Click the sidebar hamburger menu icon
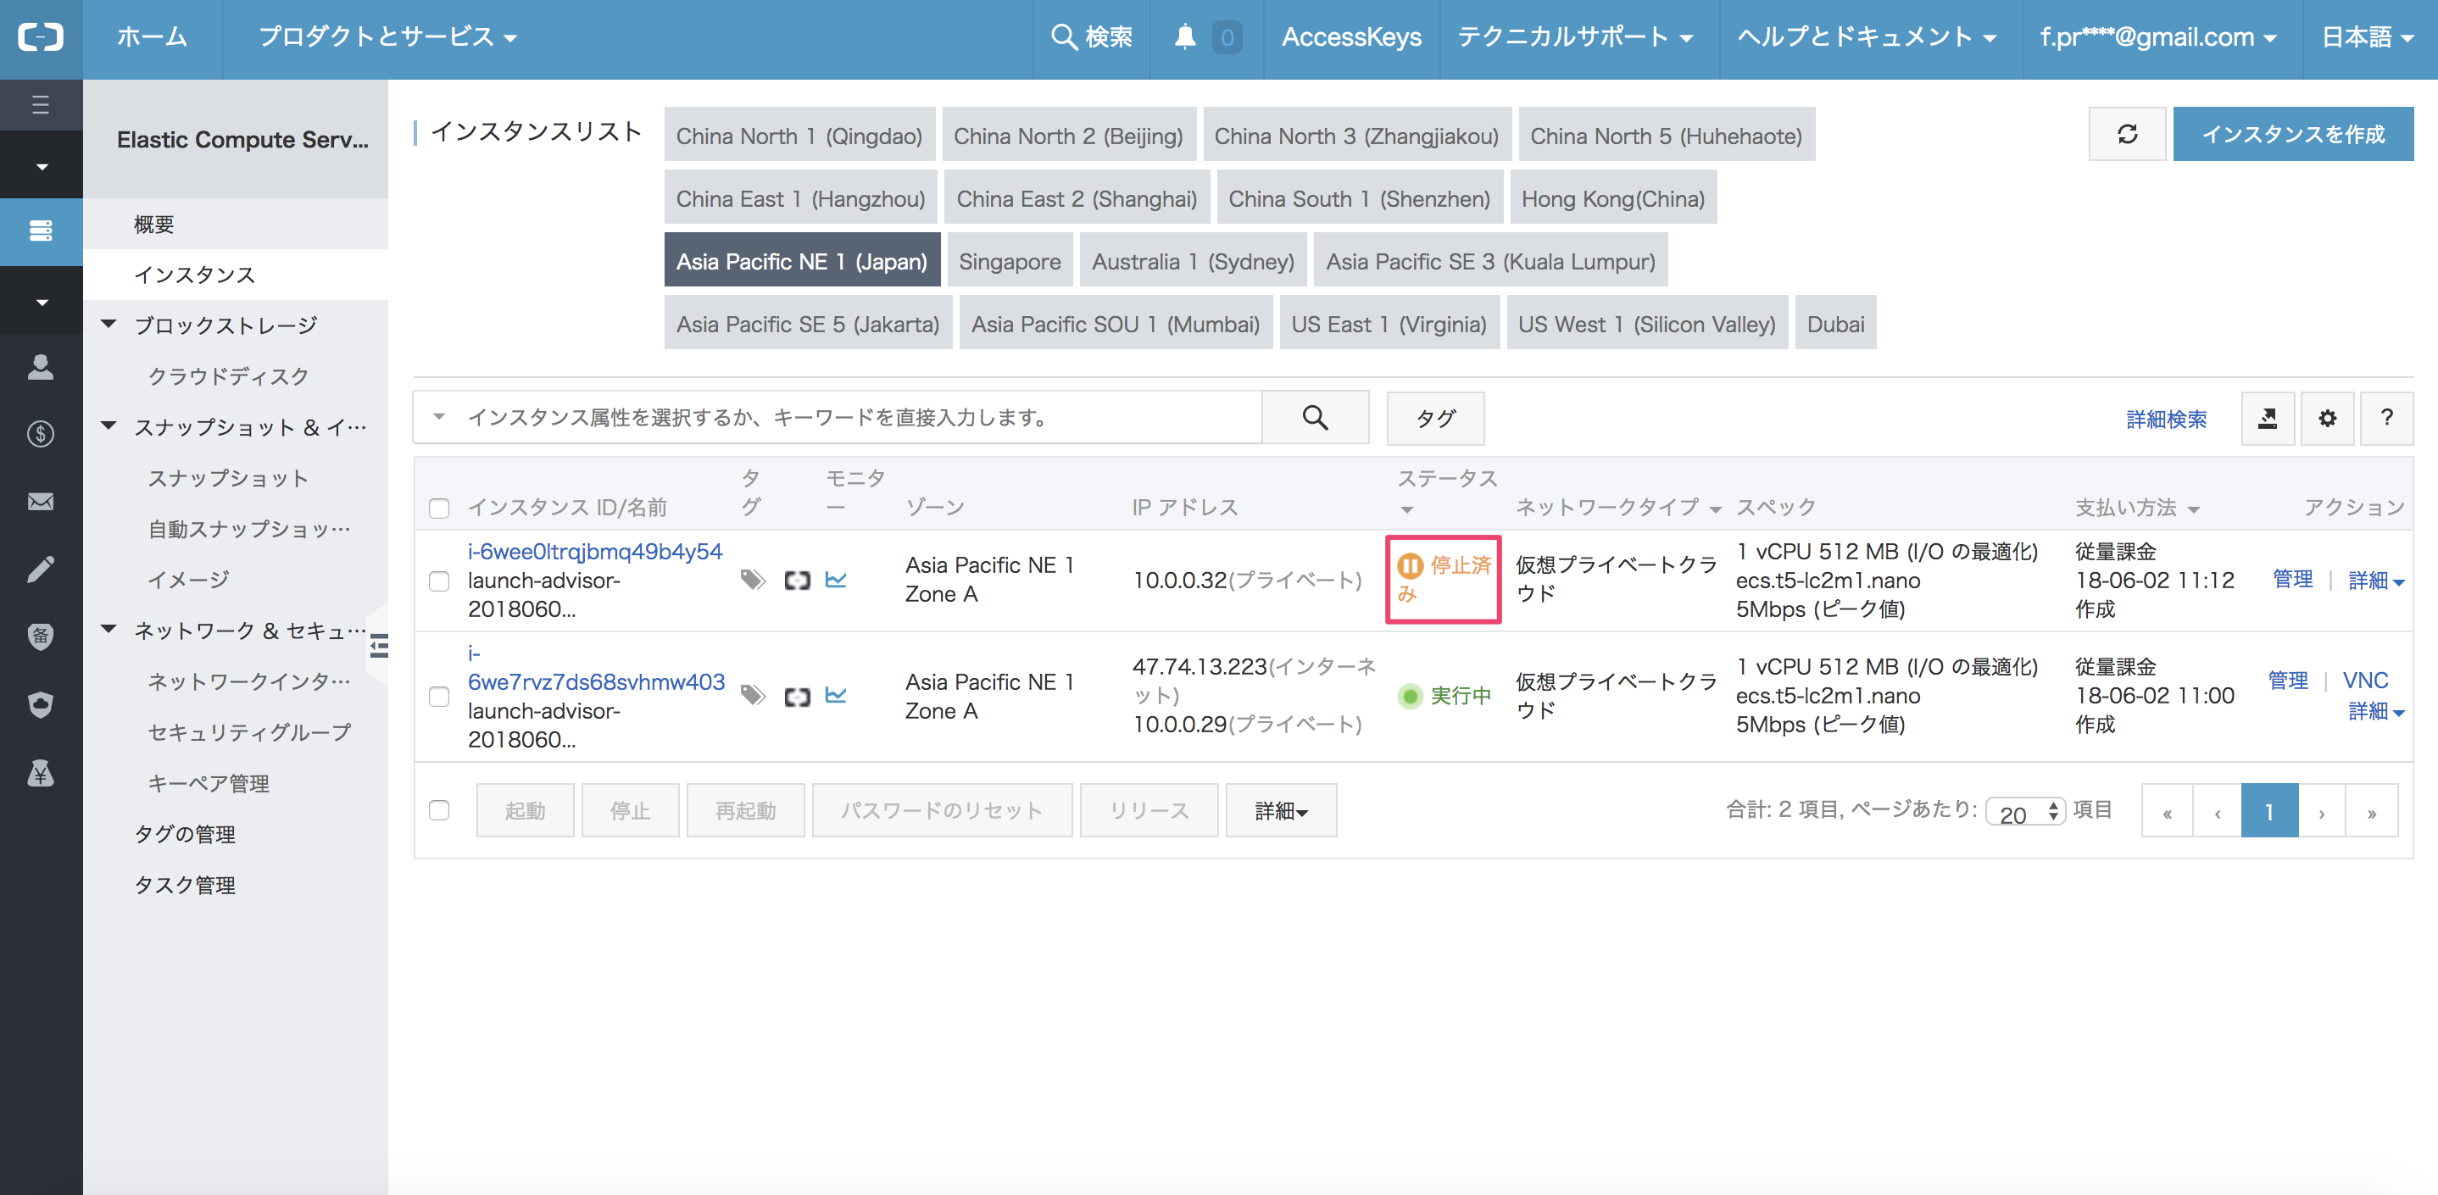 (41, 104)
